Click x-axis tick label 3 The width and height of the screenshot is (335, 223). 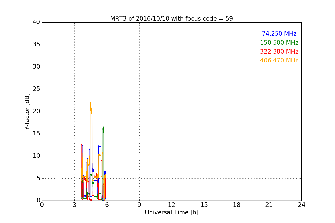click(74, 205)
